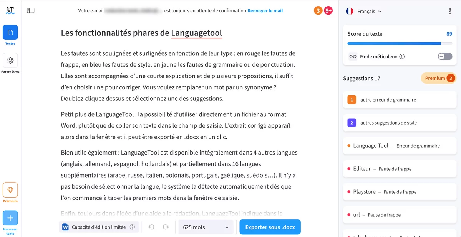Click the paragraph starting 'Les fautes sont soulignées'
Viewport: 461px width, 237px height.
[x=178, y=76]
